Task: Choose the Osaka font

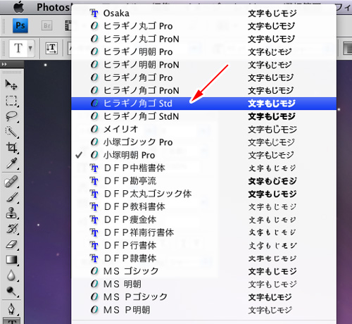Action: 203,13
